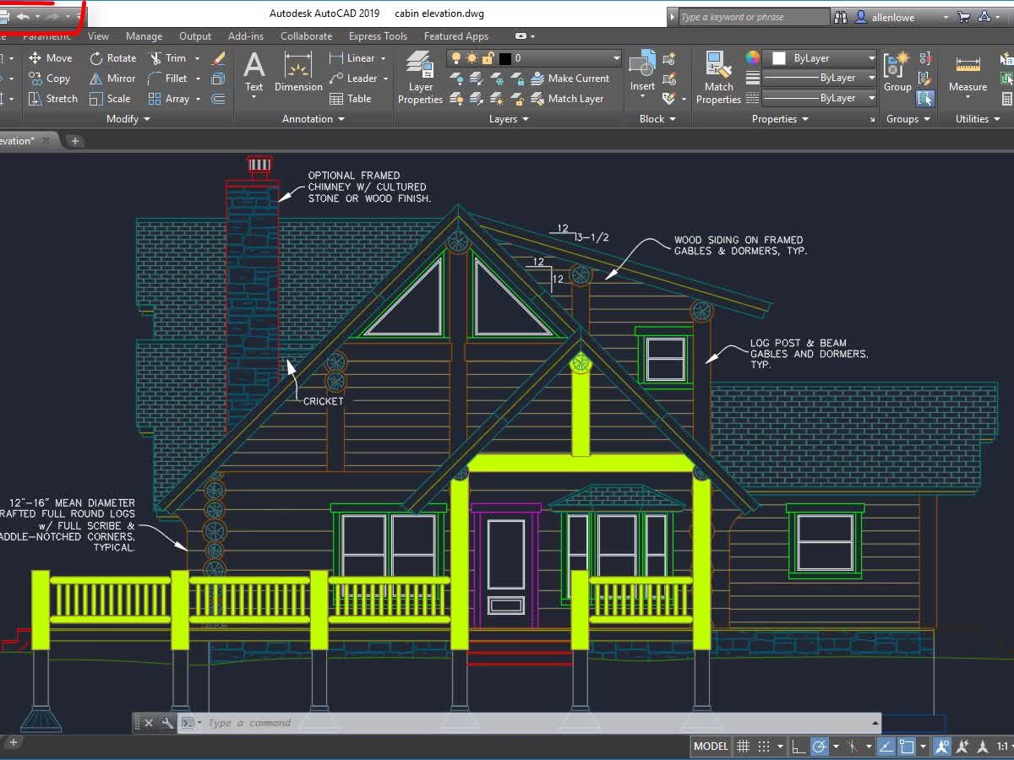Toggle ortho mode in status bar
The image size is (1014, 760).
(x=799, y=746)
